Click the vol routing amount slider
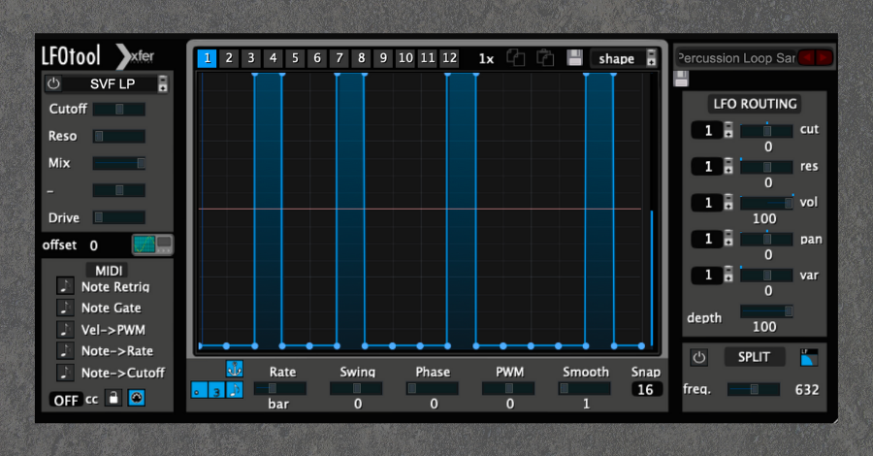Screen dimensions: 873x456 tap(766, 203)
